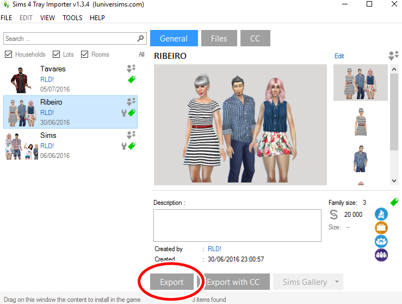Click the 3 items found status text

209,300
